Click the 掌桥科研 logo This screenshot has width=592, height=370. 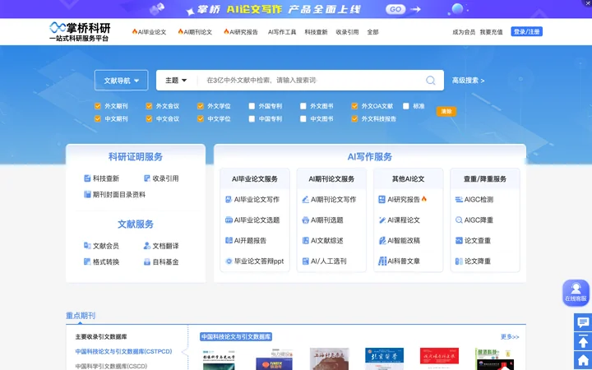coord(80,32)
